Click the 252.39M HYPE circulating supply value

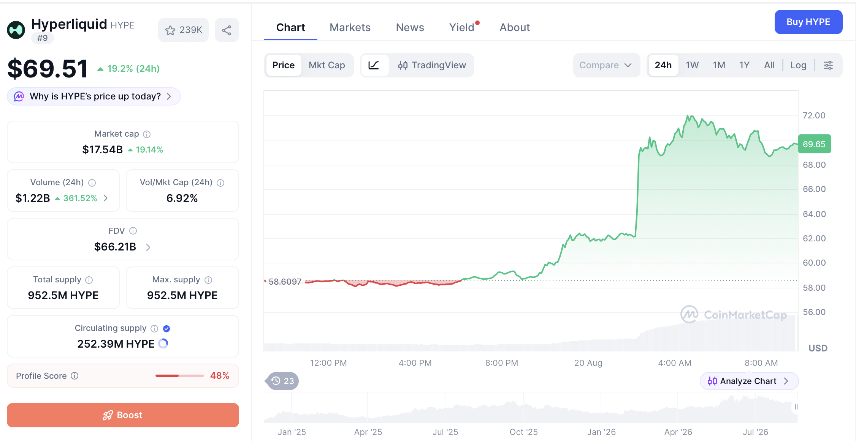[116, 344]
